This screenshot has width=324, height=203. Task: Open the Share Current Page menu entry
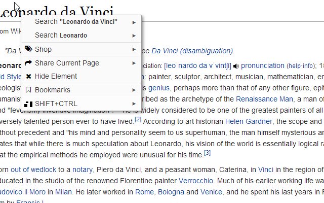coord(67,63)
